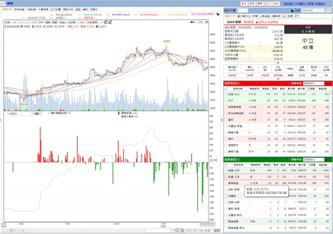The width and height of the screenshot is (333, 234).
Task: Click the 主力 button in top bar
Action: pyautogui.click(x=268, y=4)
